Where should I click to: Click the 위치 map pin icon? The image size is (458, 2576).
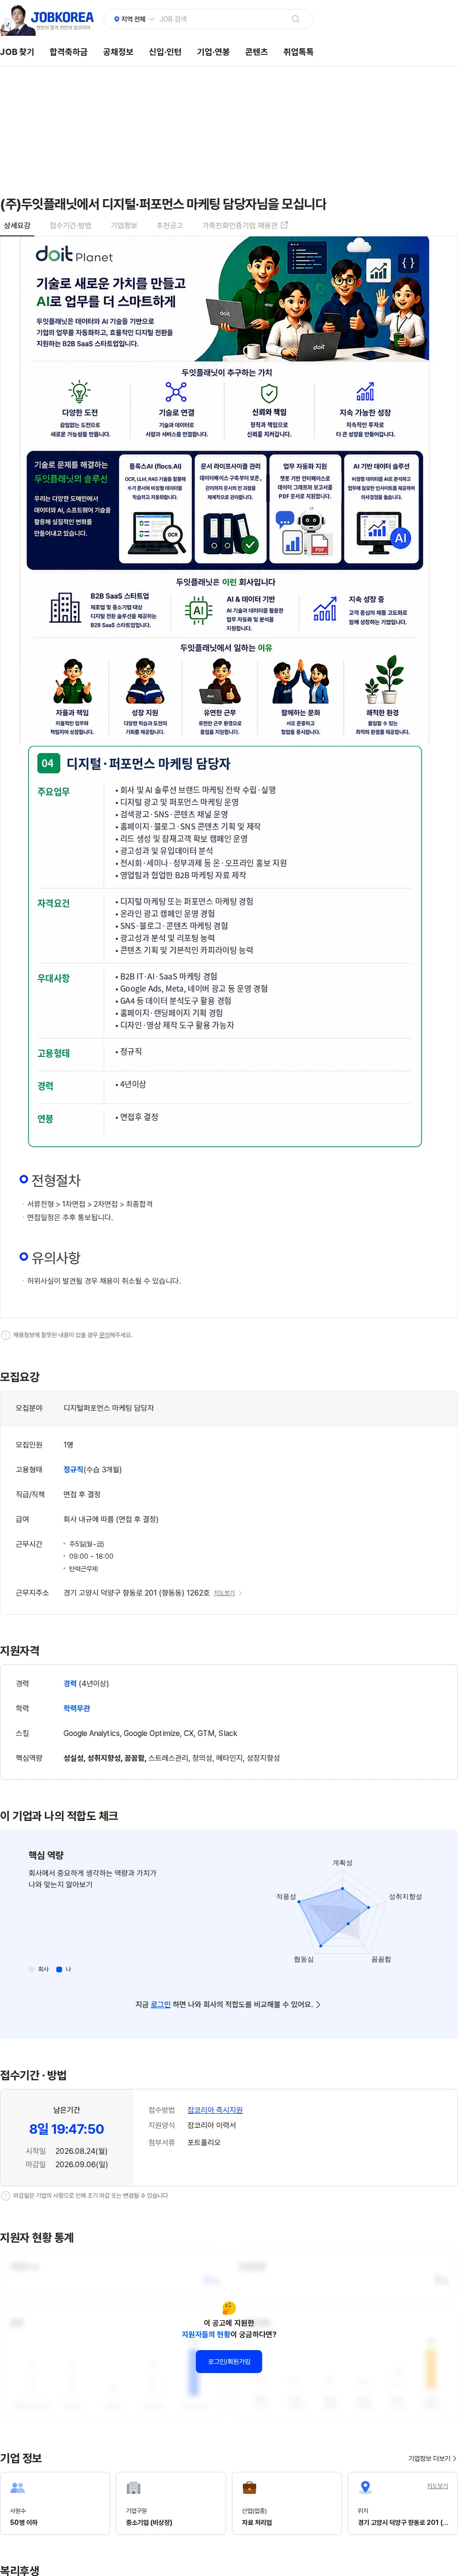click(365, 2487)
